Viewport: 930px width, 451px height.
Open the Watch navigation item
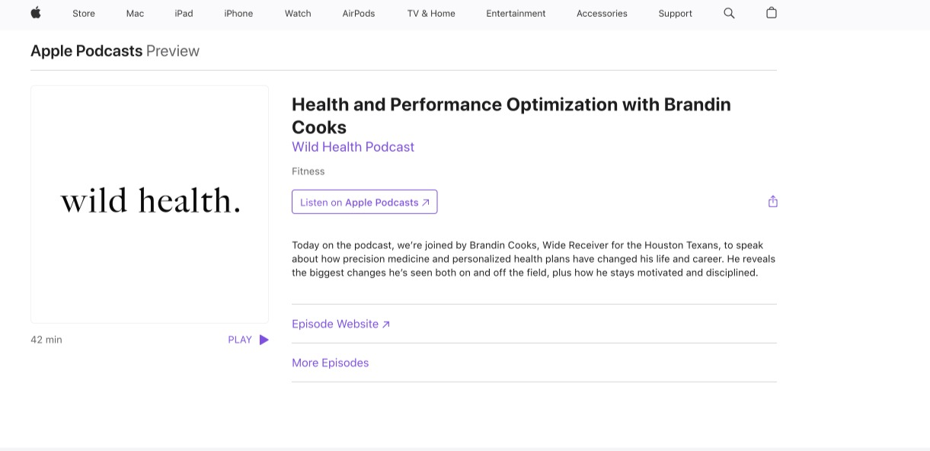tap(298, 14)
